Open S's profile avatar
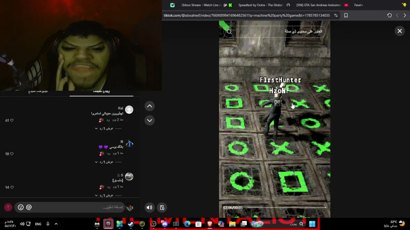 coord(129,177)
